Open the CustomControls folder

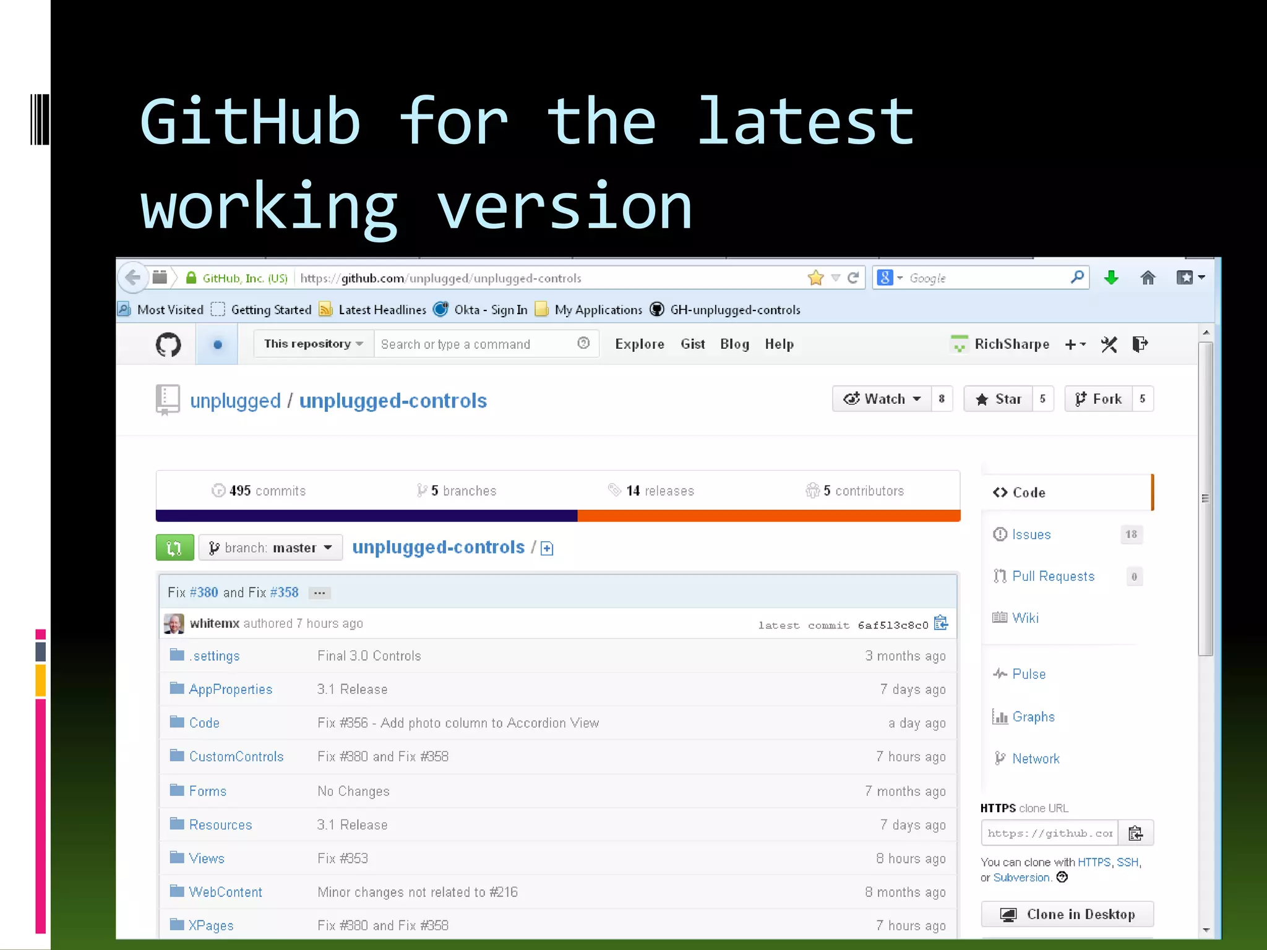236,756
